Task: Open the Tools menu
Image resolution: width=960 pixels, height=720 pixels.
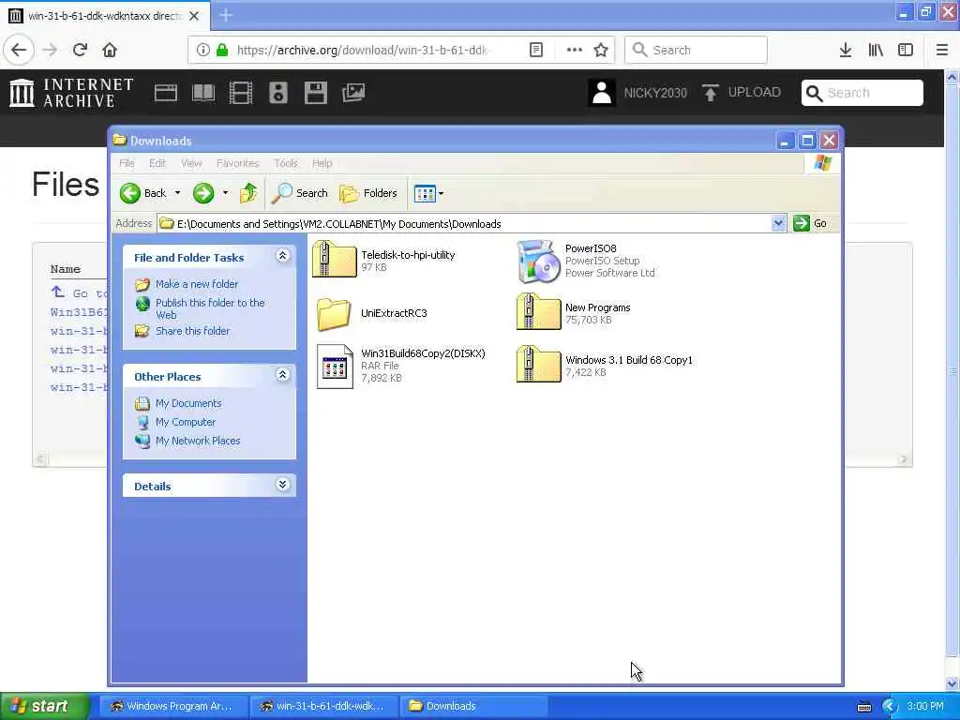Action: 285,163
